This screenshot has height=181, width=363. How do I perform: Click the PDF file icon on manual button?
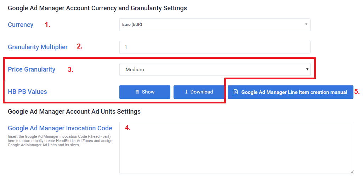click(236, 92)
